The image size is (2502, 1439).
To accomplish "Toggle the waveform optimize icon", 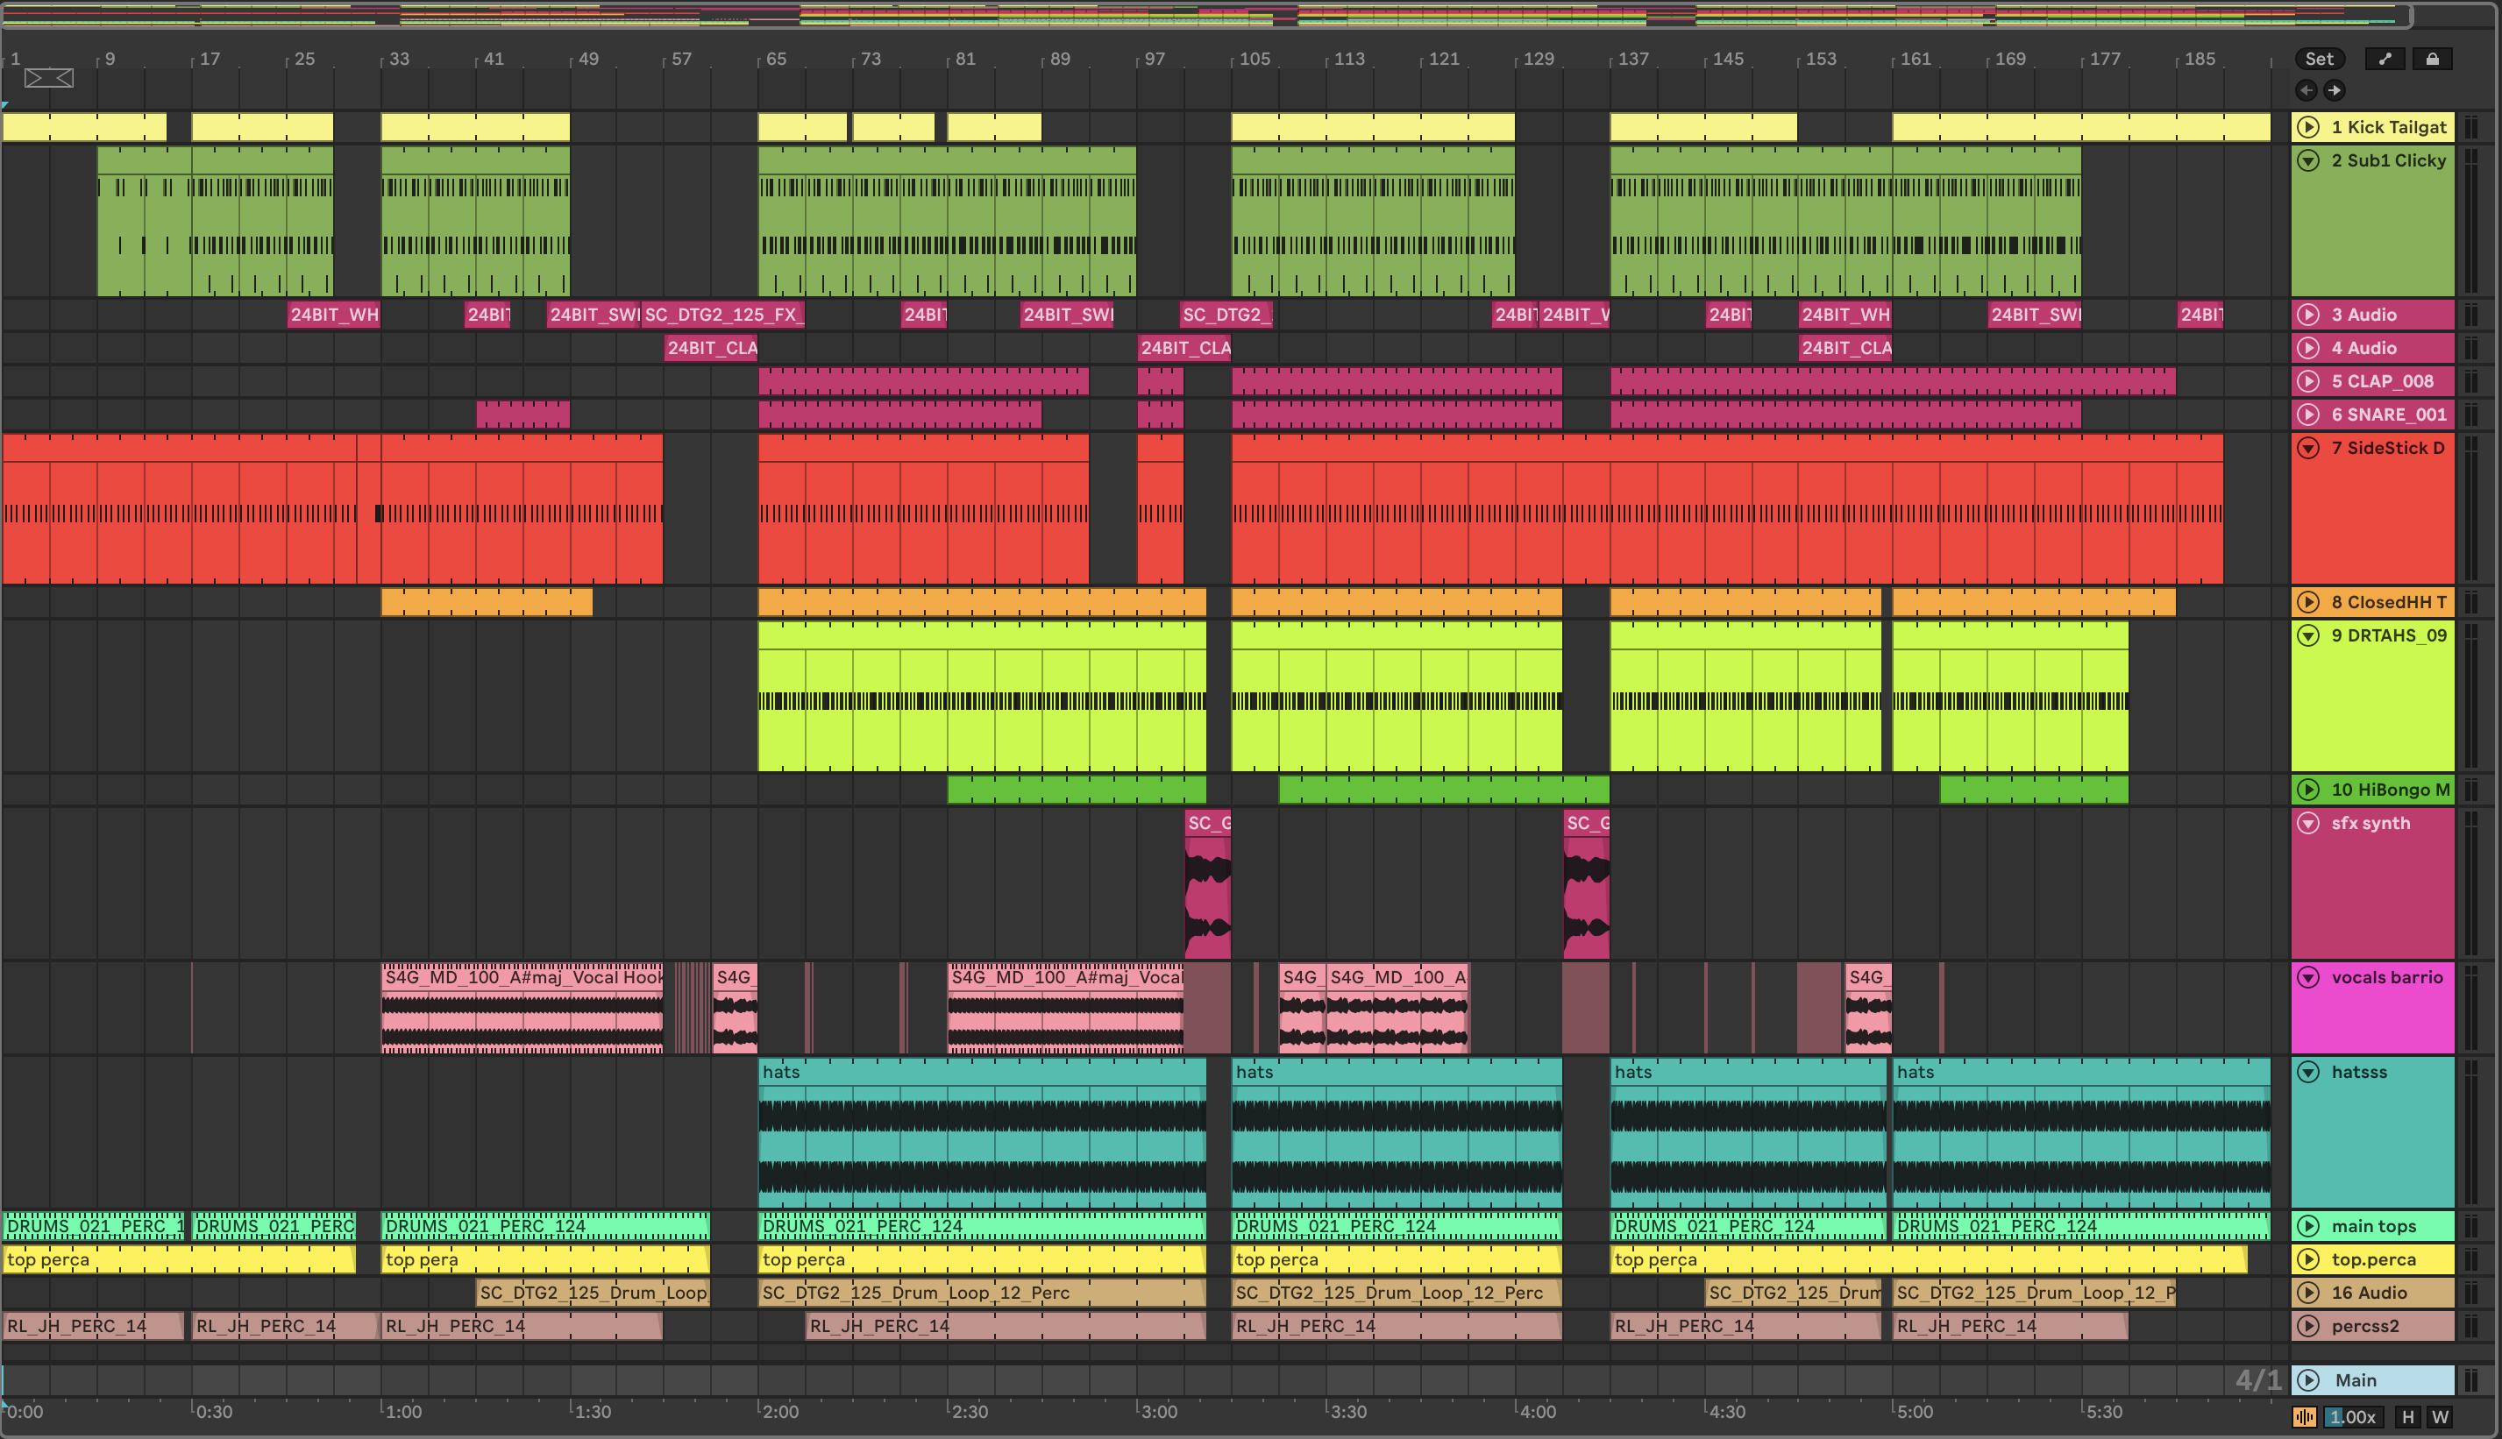I will [x=2304, y=1417].
